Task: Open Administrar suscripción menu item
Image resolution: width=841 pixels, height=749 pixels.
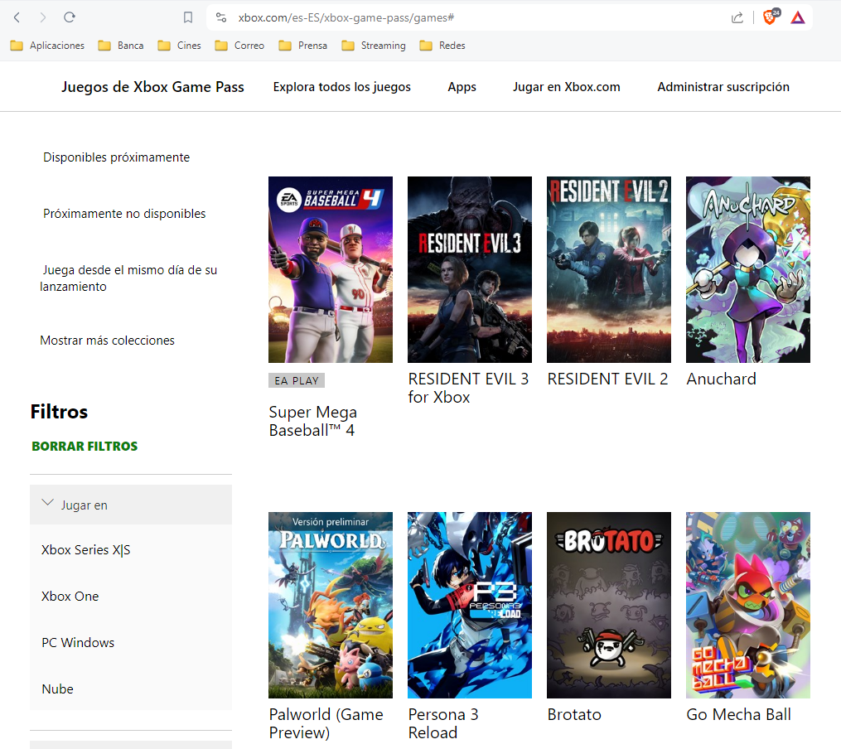Action: [x=723, y=87]
